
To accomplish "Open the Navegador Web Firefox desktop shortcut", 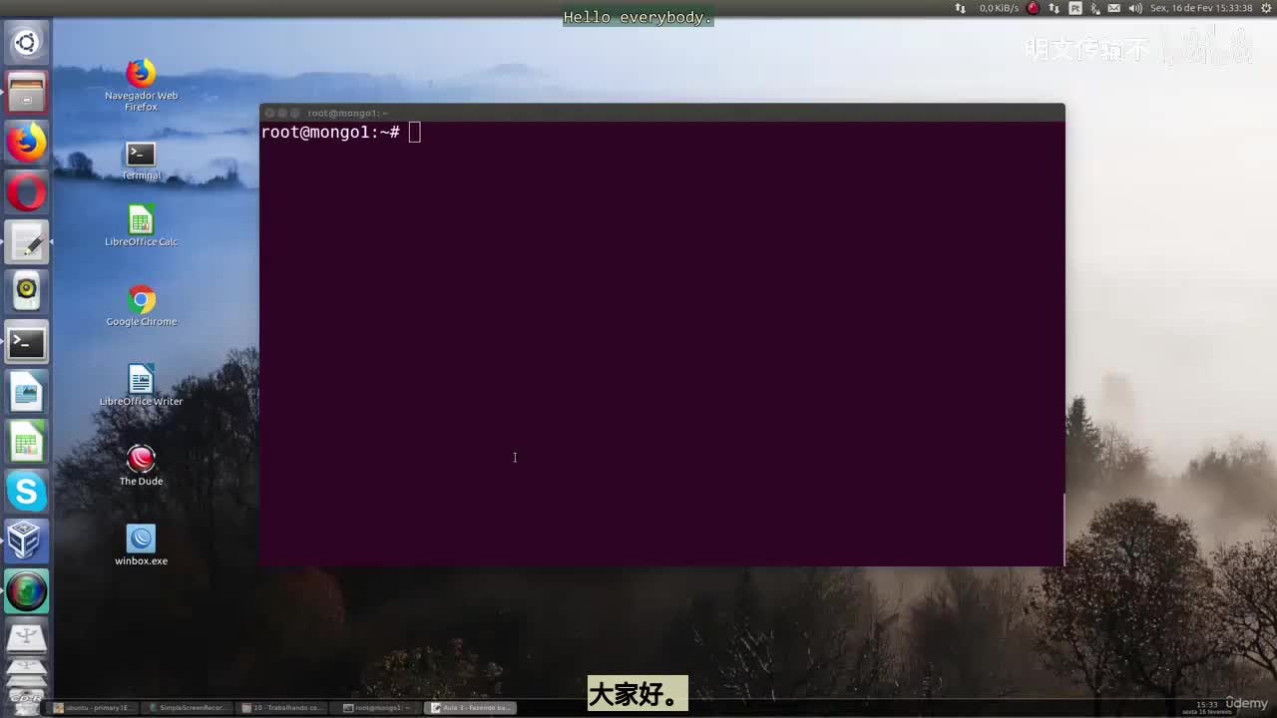I will [x=141, y=85].
